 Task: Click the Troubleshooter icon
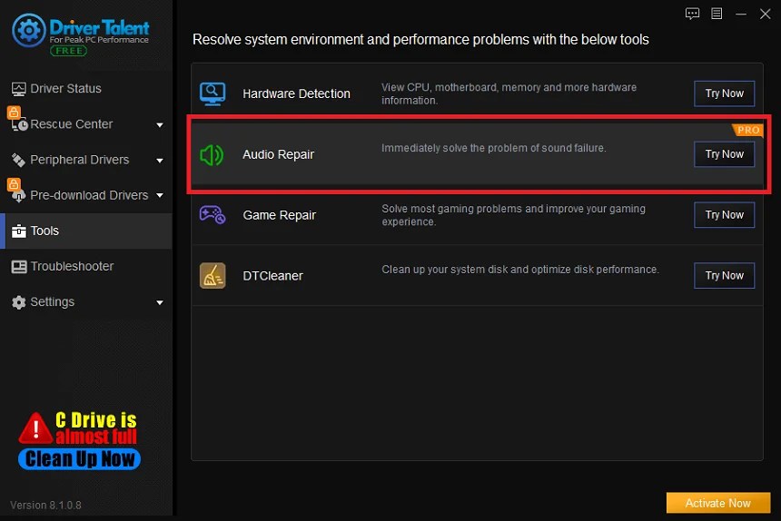coord(19,267)
